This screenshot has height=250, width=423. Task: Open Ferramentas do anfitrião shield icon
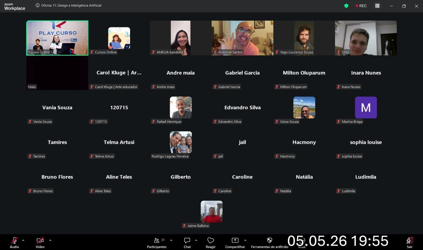pyautogui.click(x=269, y=240)
